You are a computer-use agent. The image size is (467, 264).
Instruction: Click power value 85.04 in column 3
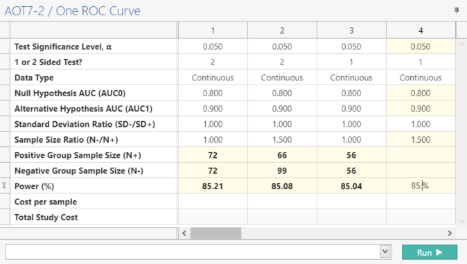(351, 186)
